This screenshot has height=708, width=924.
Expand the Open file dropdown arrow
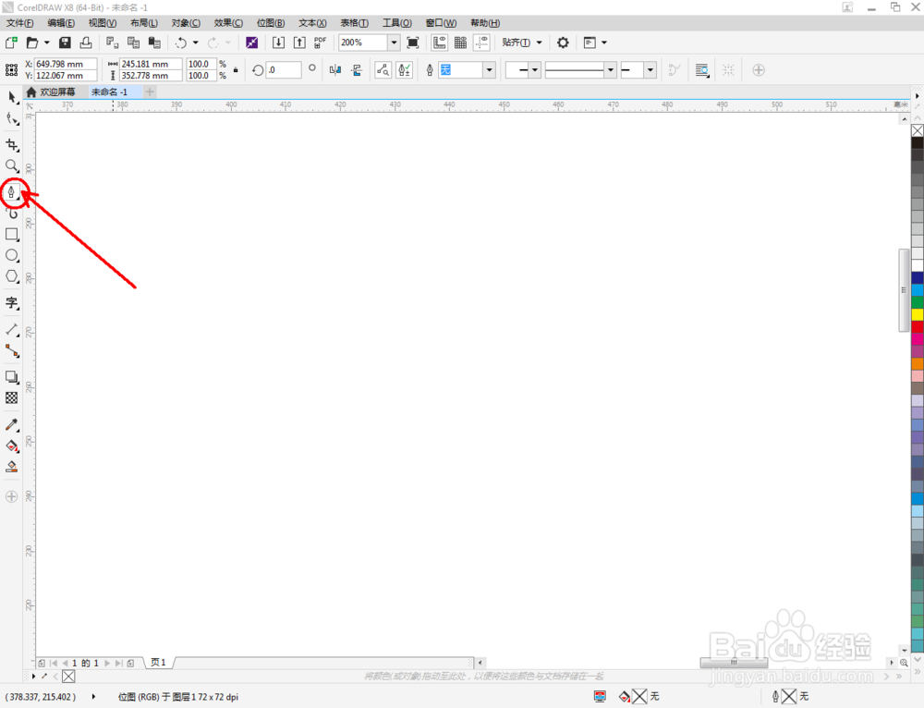(46, 43)
